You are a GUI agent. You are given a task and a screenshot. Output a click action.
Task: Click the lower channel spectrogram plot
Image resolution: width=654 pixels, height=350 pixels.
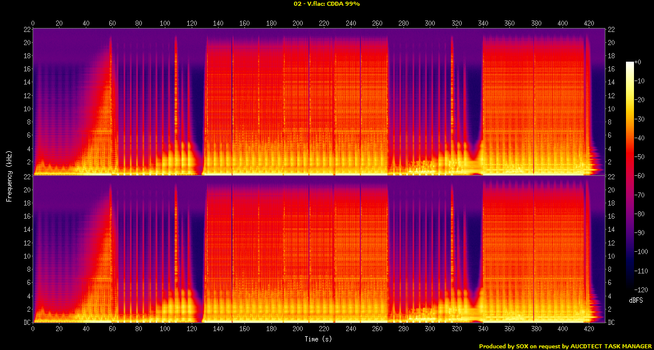click(x=319, y=250)
